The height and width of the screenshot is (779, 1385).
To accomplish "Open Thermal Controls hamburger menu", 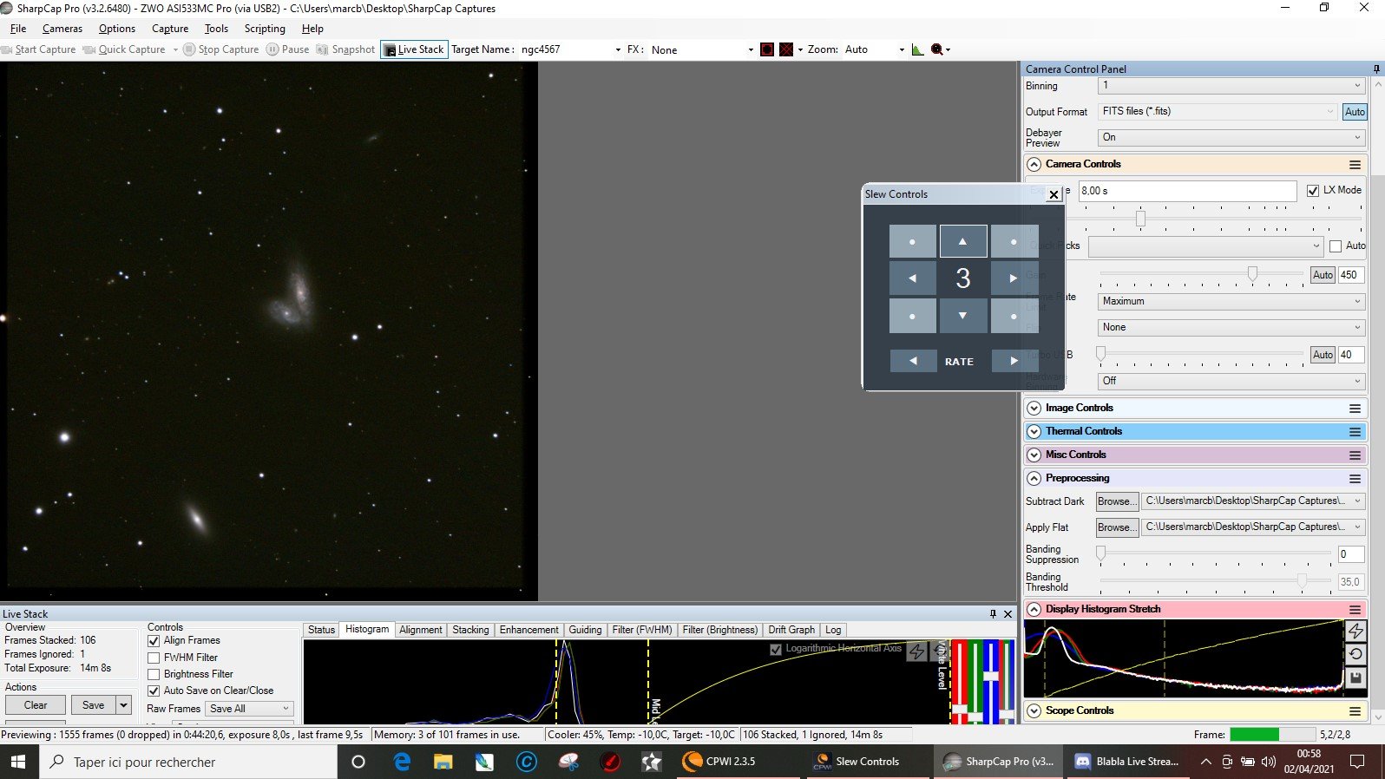I will [x=1355, y=431].
